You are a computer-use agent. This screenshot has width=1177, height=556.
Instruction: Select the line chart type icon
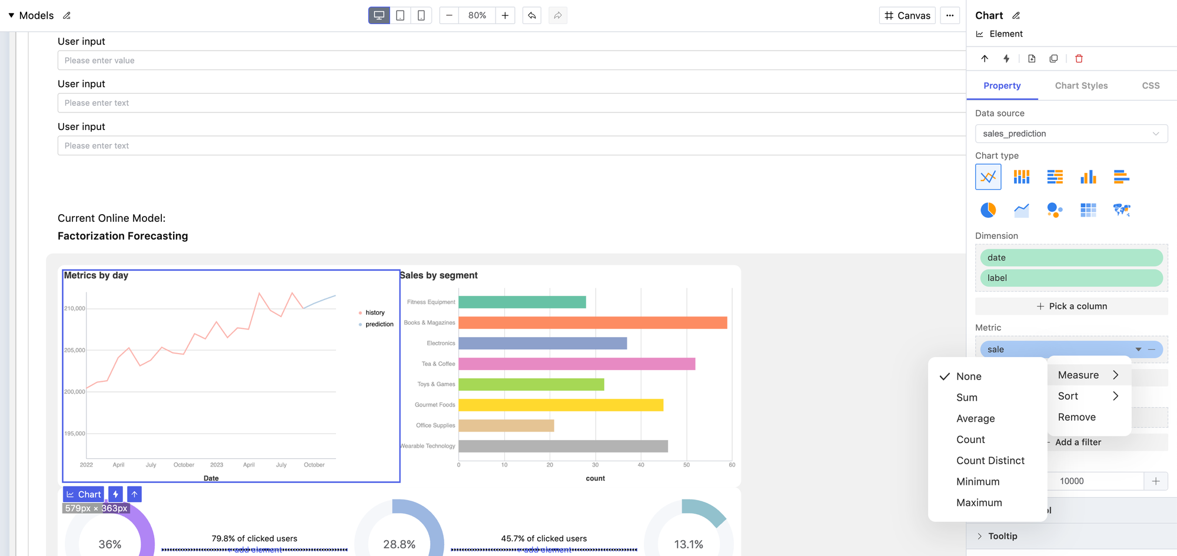[988, 177]
